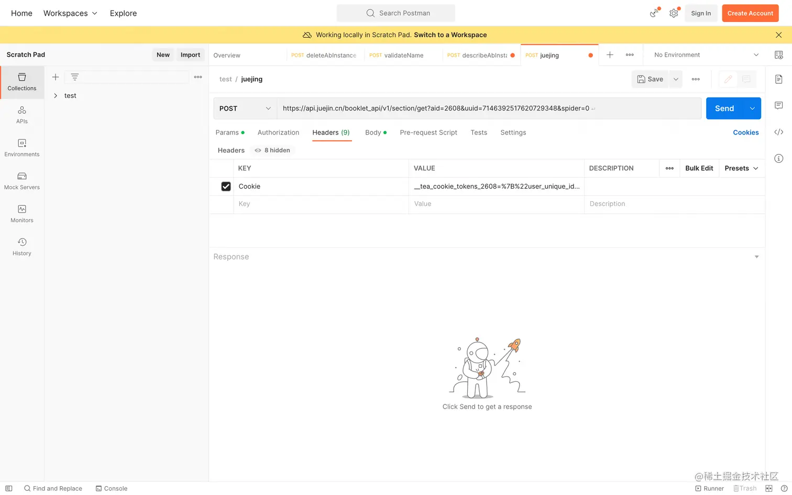Open the code snippet icon

point(779,132)
